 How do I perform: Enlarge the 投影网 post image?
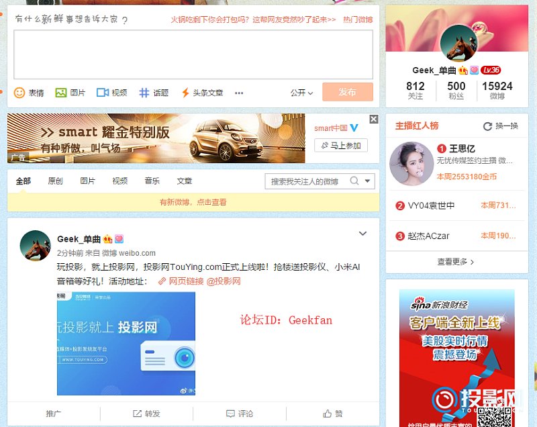126,344
